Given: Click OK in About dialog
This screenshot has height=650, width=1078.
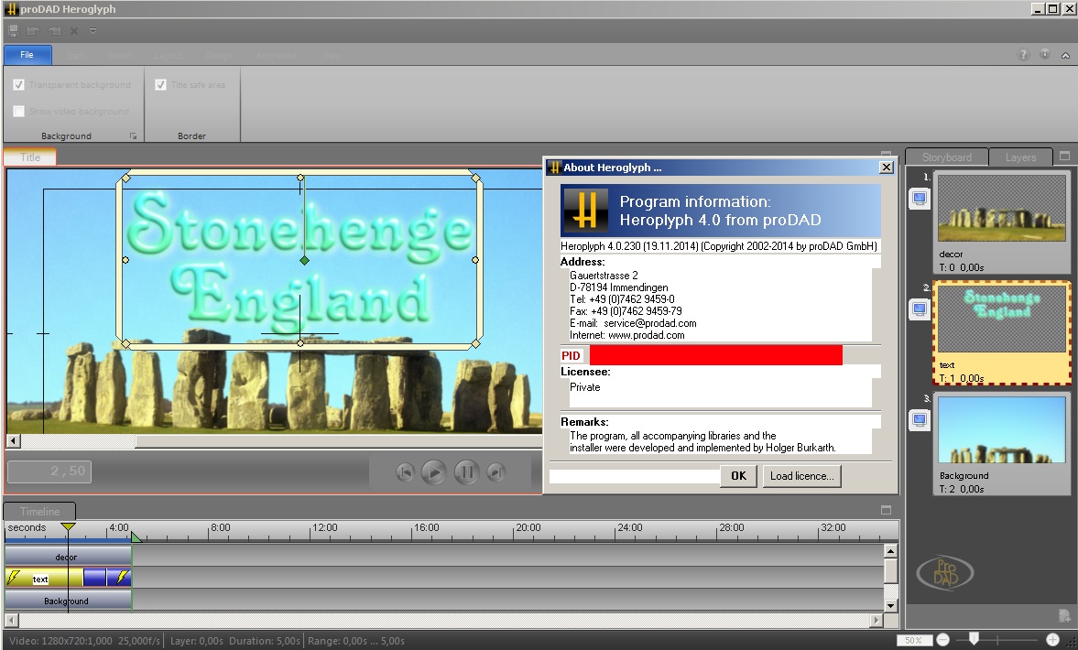Looking at the screenshot, I should pos(738,476).
